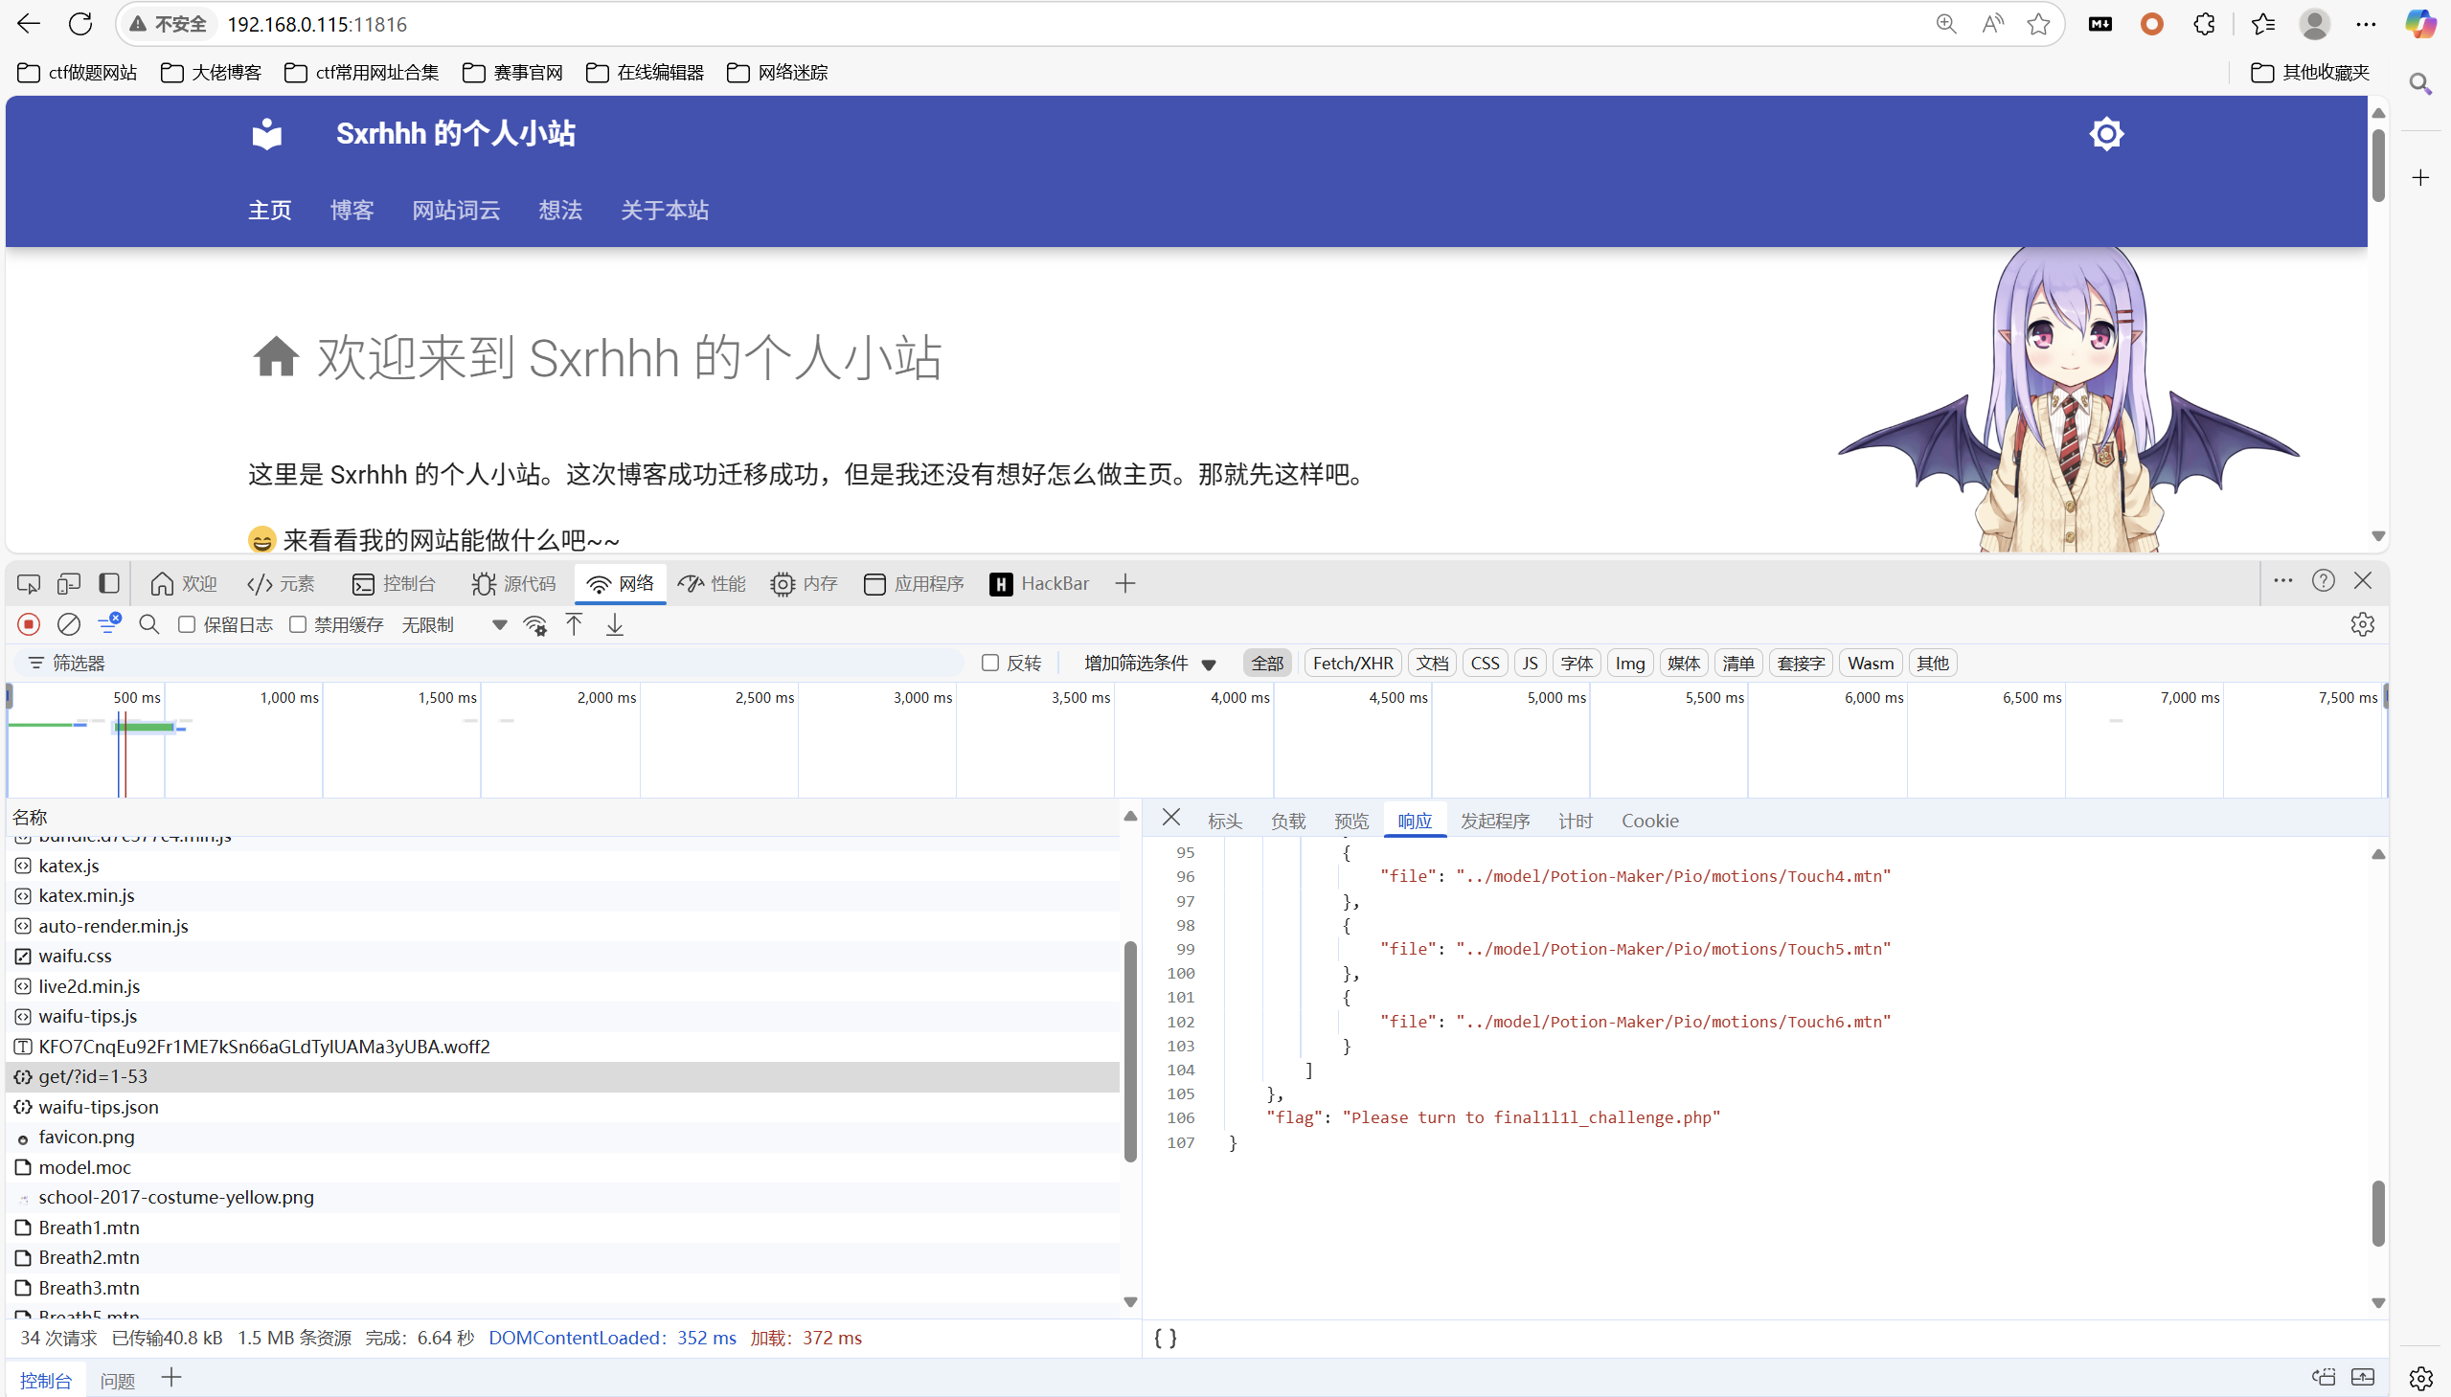Screen dimensions: 2451x1397
Task: Open DevTools help question icon
Action: click(2324, 580)
